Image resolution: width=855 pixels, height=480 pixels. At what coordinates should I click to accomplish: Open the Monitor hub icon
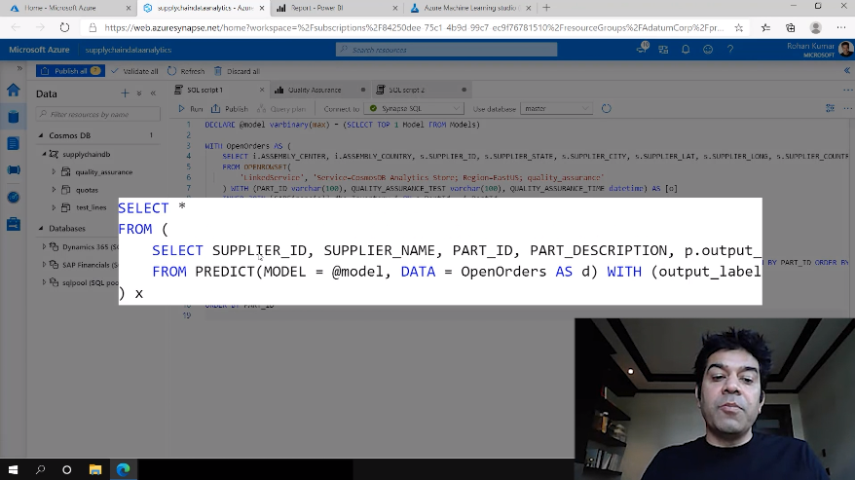tap(13, 197)
